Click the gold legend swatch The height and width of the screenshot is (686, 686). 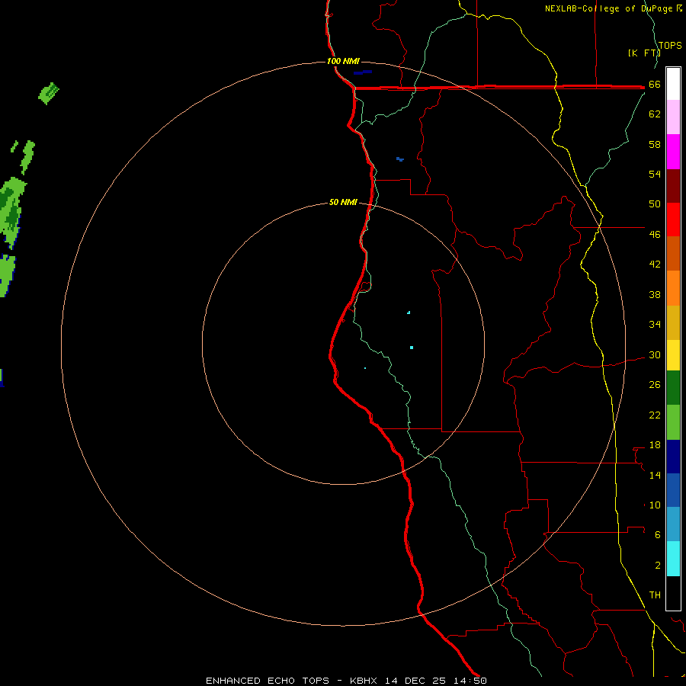[x=673, y=322]
